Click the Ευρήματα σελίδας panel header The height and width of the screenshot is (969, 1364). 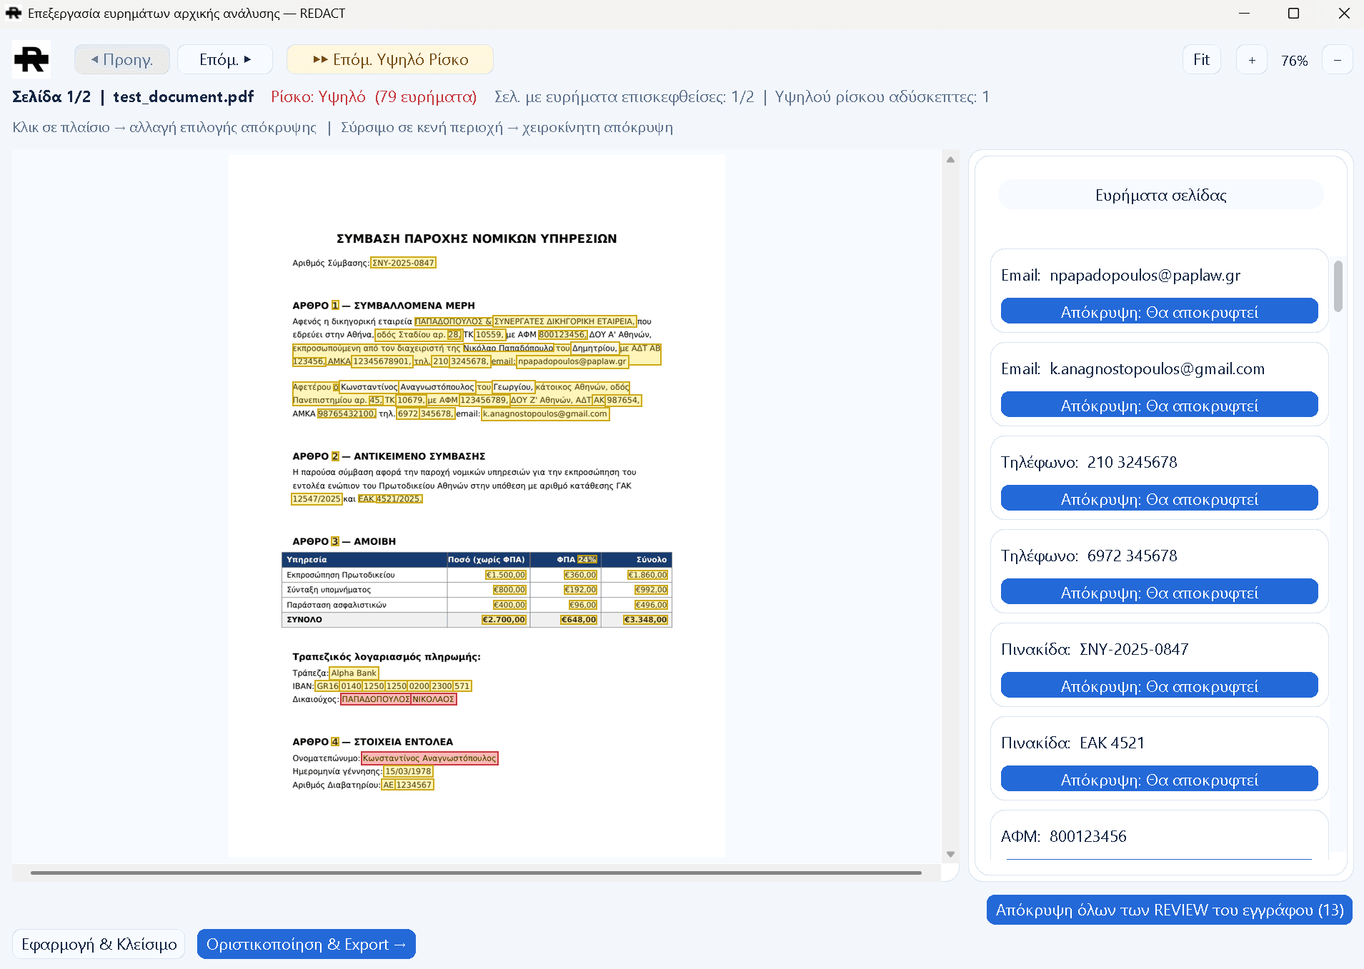click(x=1160, y=195)
